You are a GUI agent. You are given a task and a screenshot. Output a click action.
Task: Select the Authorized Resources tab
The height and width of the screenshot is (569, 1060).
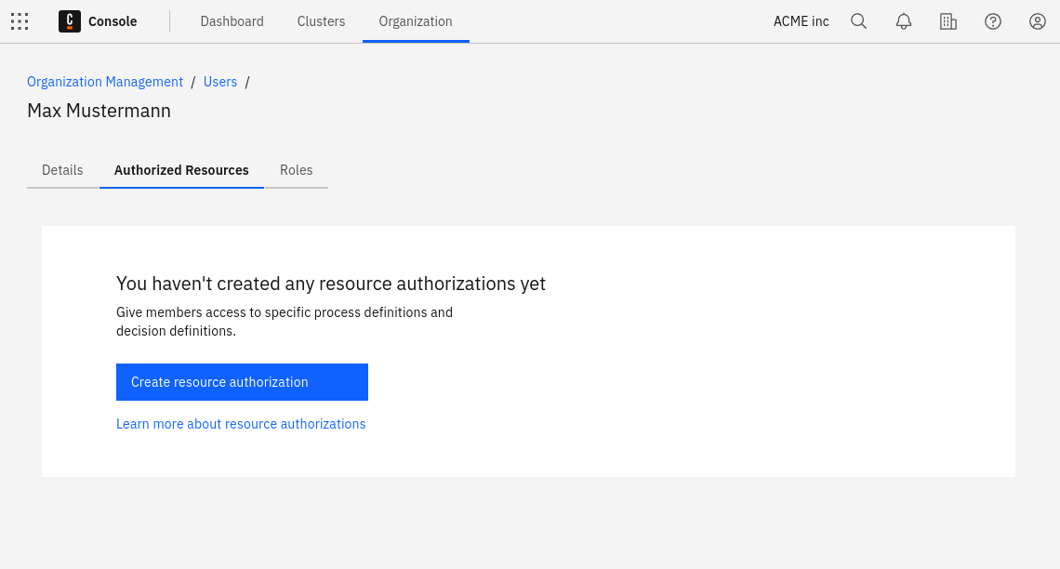[x=181, y=170]
